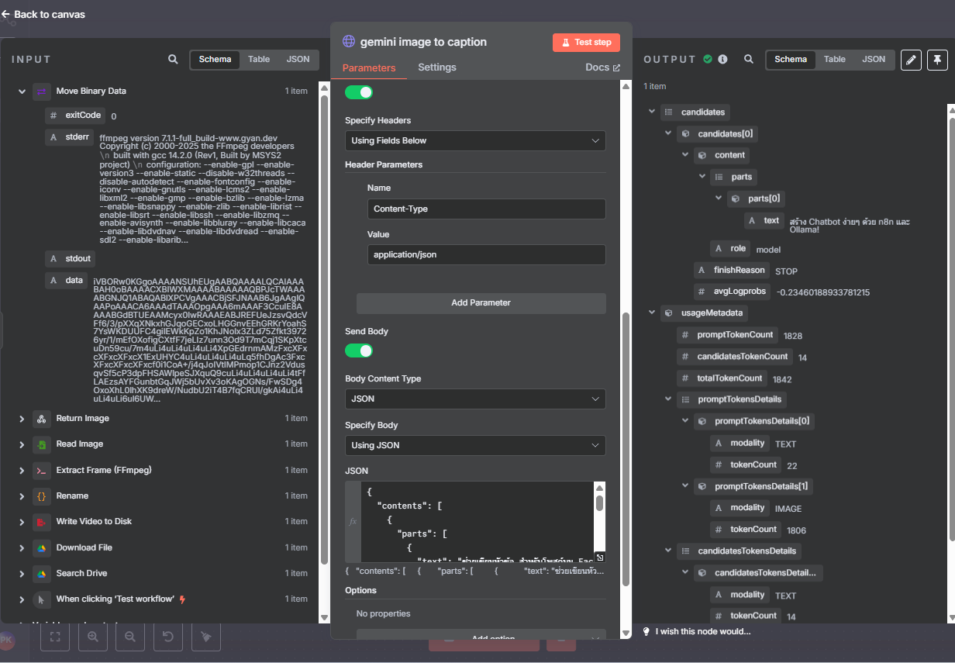Click the gemini image to caption globe icon
This screenshot has width=955, height=663.
pos(349,42)
